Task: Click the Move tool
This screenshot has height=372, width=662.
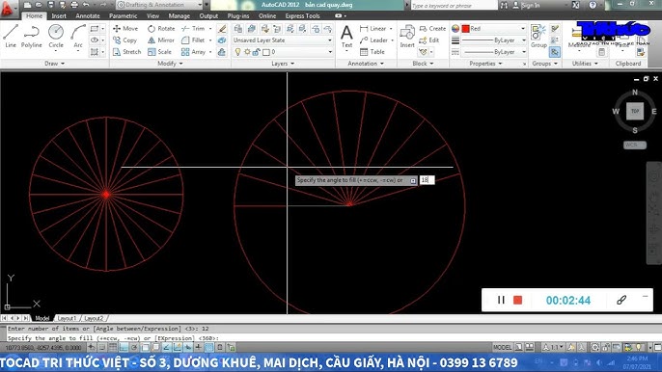Action: pos(125,28)
